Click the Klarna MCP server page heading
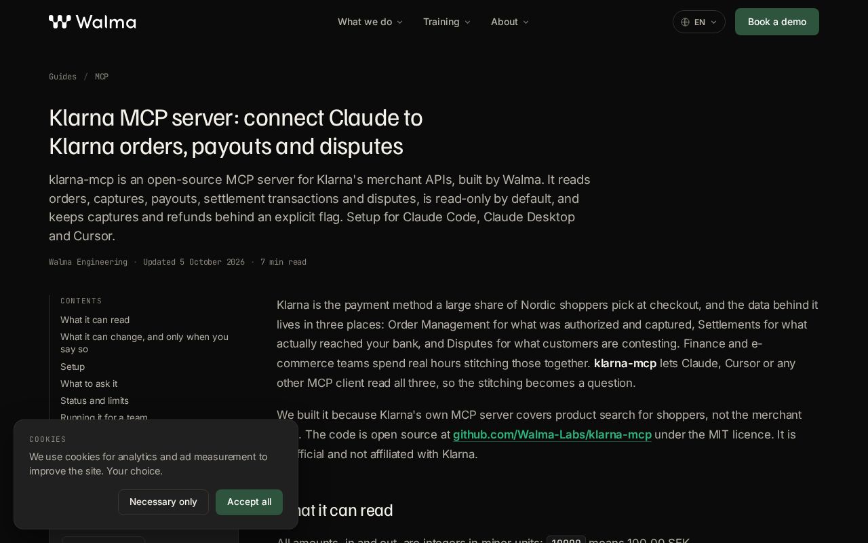This screenshot has height=543, width=868. [x=236, y=132]
